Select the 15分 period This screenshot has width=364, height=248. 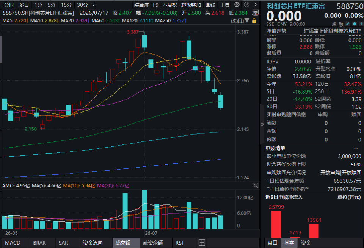(x=66, y=5)
